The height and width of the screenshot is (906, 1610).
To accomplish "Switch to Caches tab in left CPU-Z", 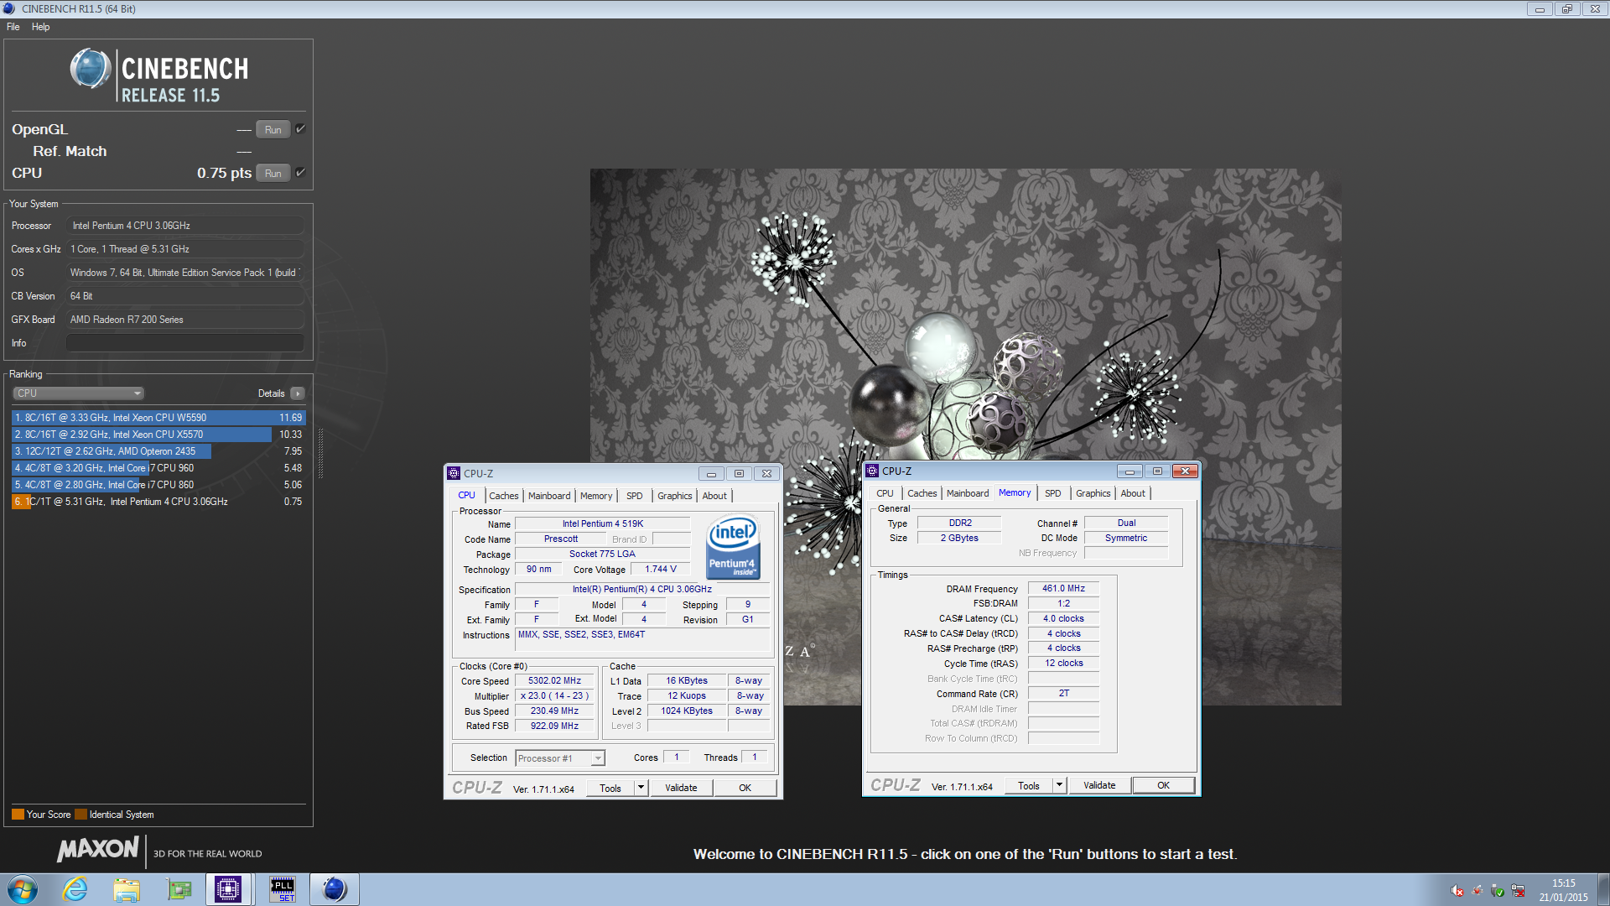I will (504, 496).
